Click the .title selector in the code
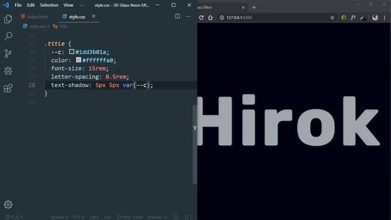The width and height of the screenshot is (391, 220). coord(54,43)
